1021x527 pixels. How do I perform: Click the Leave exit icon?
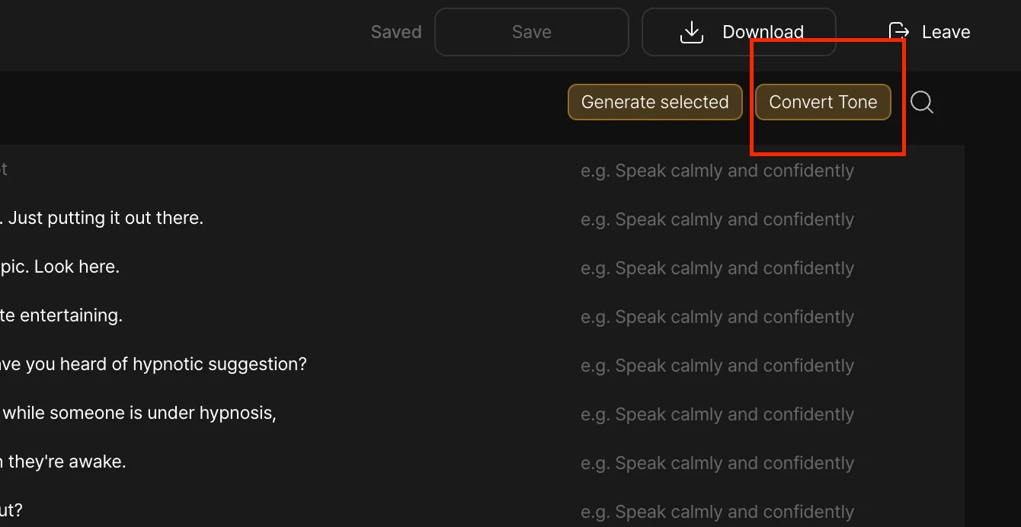click(899, 32)
